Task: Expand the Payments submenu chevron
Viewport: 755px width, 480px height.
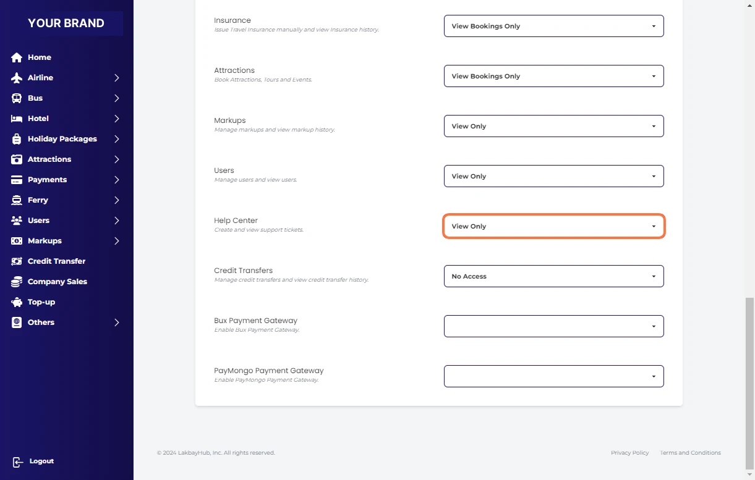Action: (116, 180)
